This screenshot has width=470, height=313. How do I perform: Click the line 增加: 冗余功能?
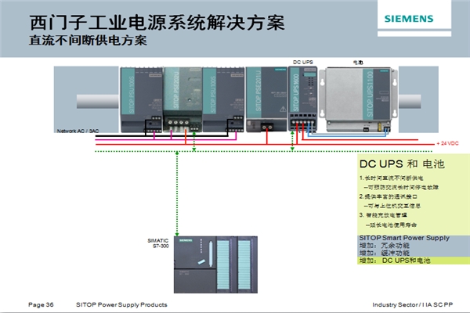385,246
